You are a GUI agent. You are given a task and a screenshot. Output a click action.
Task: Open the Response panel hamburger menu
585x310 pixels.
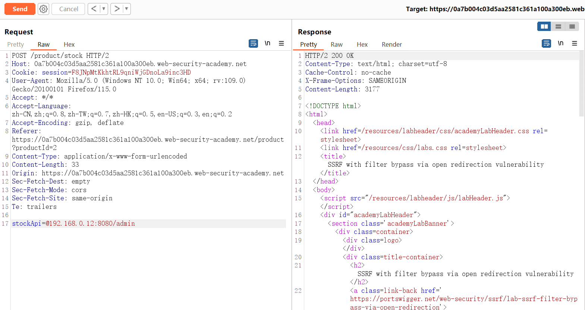pyautogui.click(x=575, y=44)
